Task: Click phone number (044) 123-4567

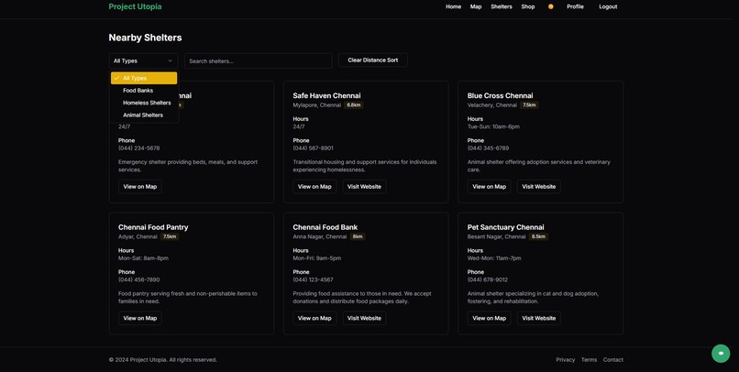Action: click(x=313, y=279)
